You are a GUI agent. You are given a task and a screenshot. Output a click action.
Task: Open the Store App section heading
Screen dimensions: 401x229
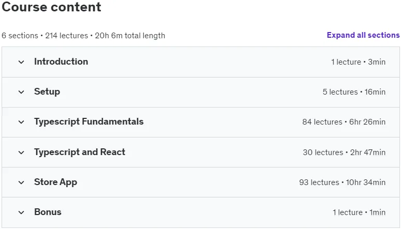click(55, 182)
